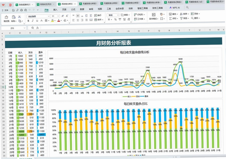Expand the Rows and Columns (行和列) menu
Viewport: 226px width, 159px height.
(139, 15)
